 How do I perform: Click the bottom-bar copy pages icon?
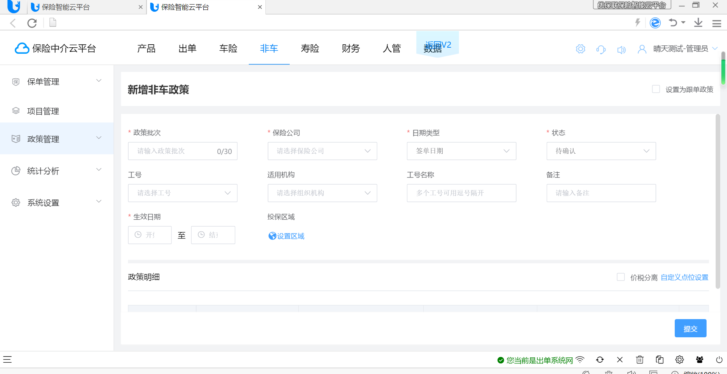[660, 360]
